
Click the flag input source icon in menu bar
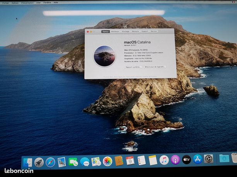click(x=234, y=2)
